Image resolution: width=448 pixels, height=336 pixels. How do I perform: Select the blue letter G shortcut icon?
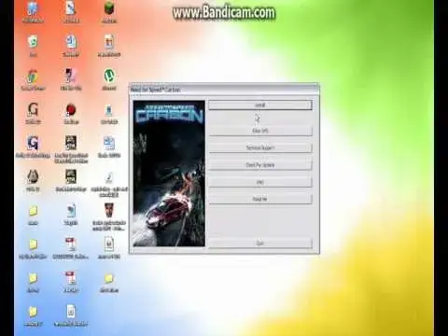[33, 143]
